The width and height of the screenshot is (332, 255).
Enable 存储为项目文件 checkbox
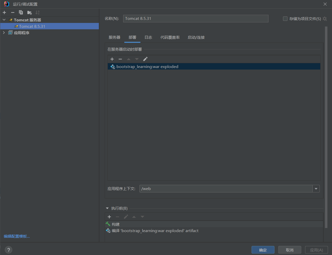pos(285,19)
